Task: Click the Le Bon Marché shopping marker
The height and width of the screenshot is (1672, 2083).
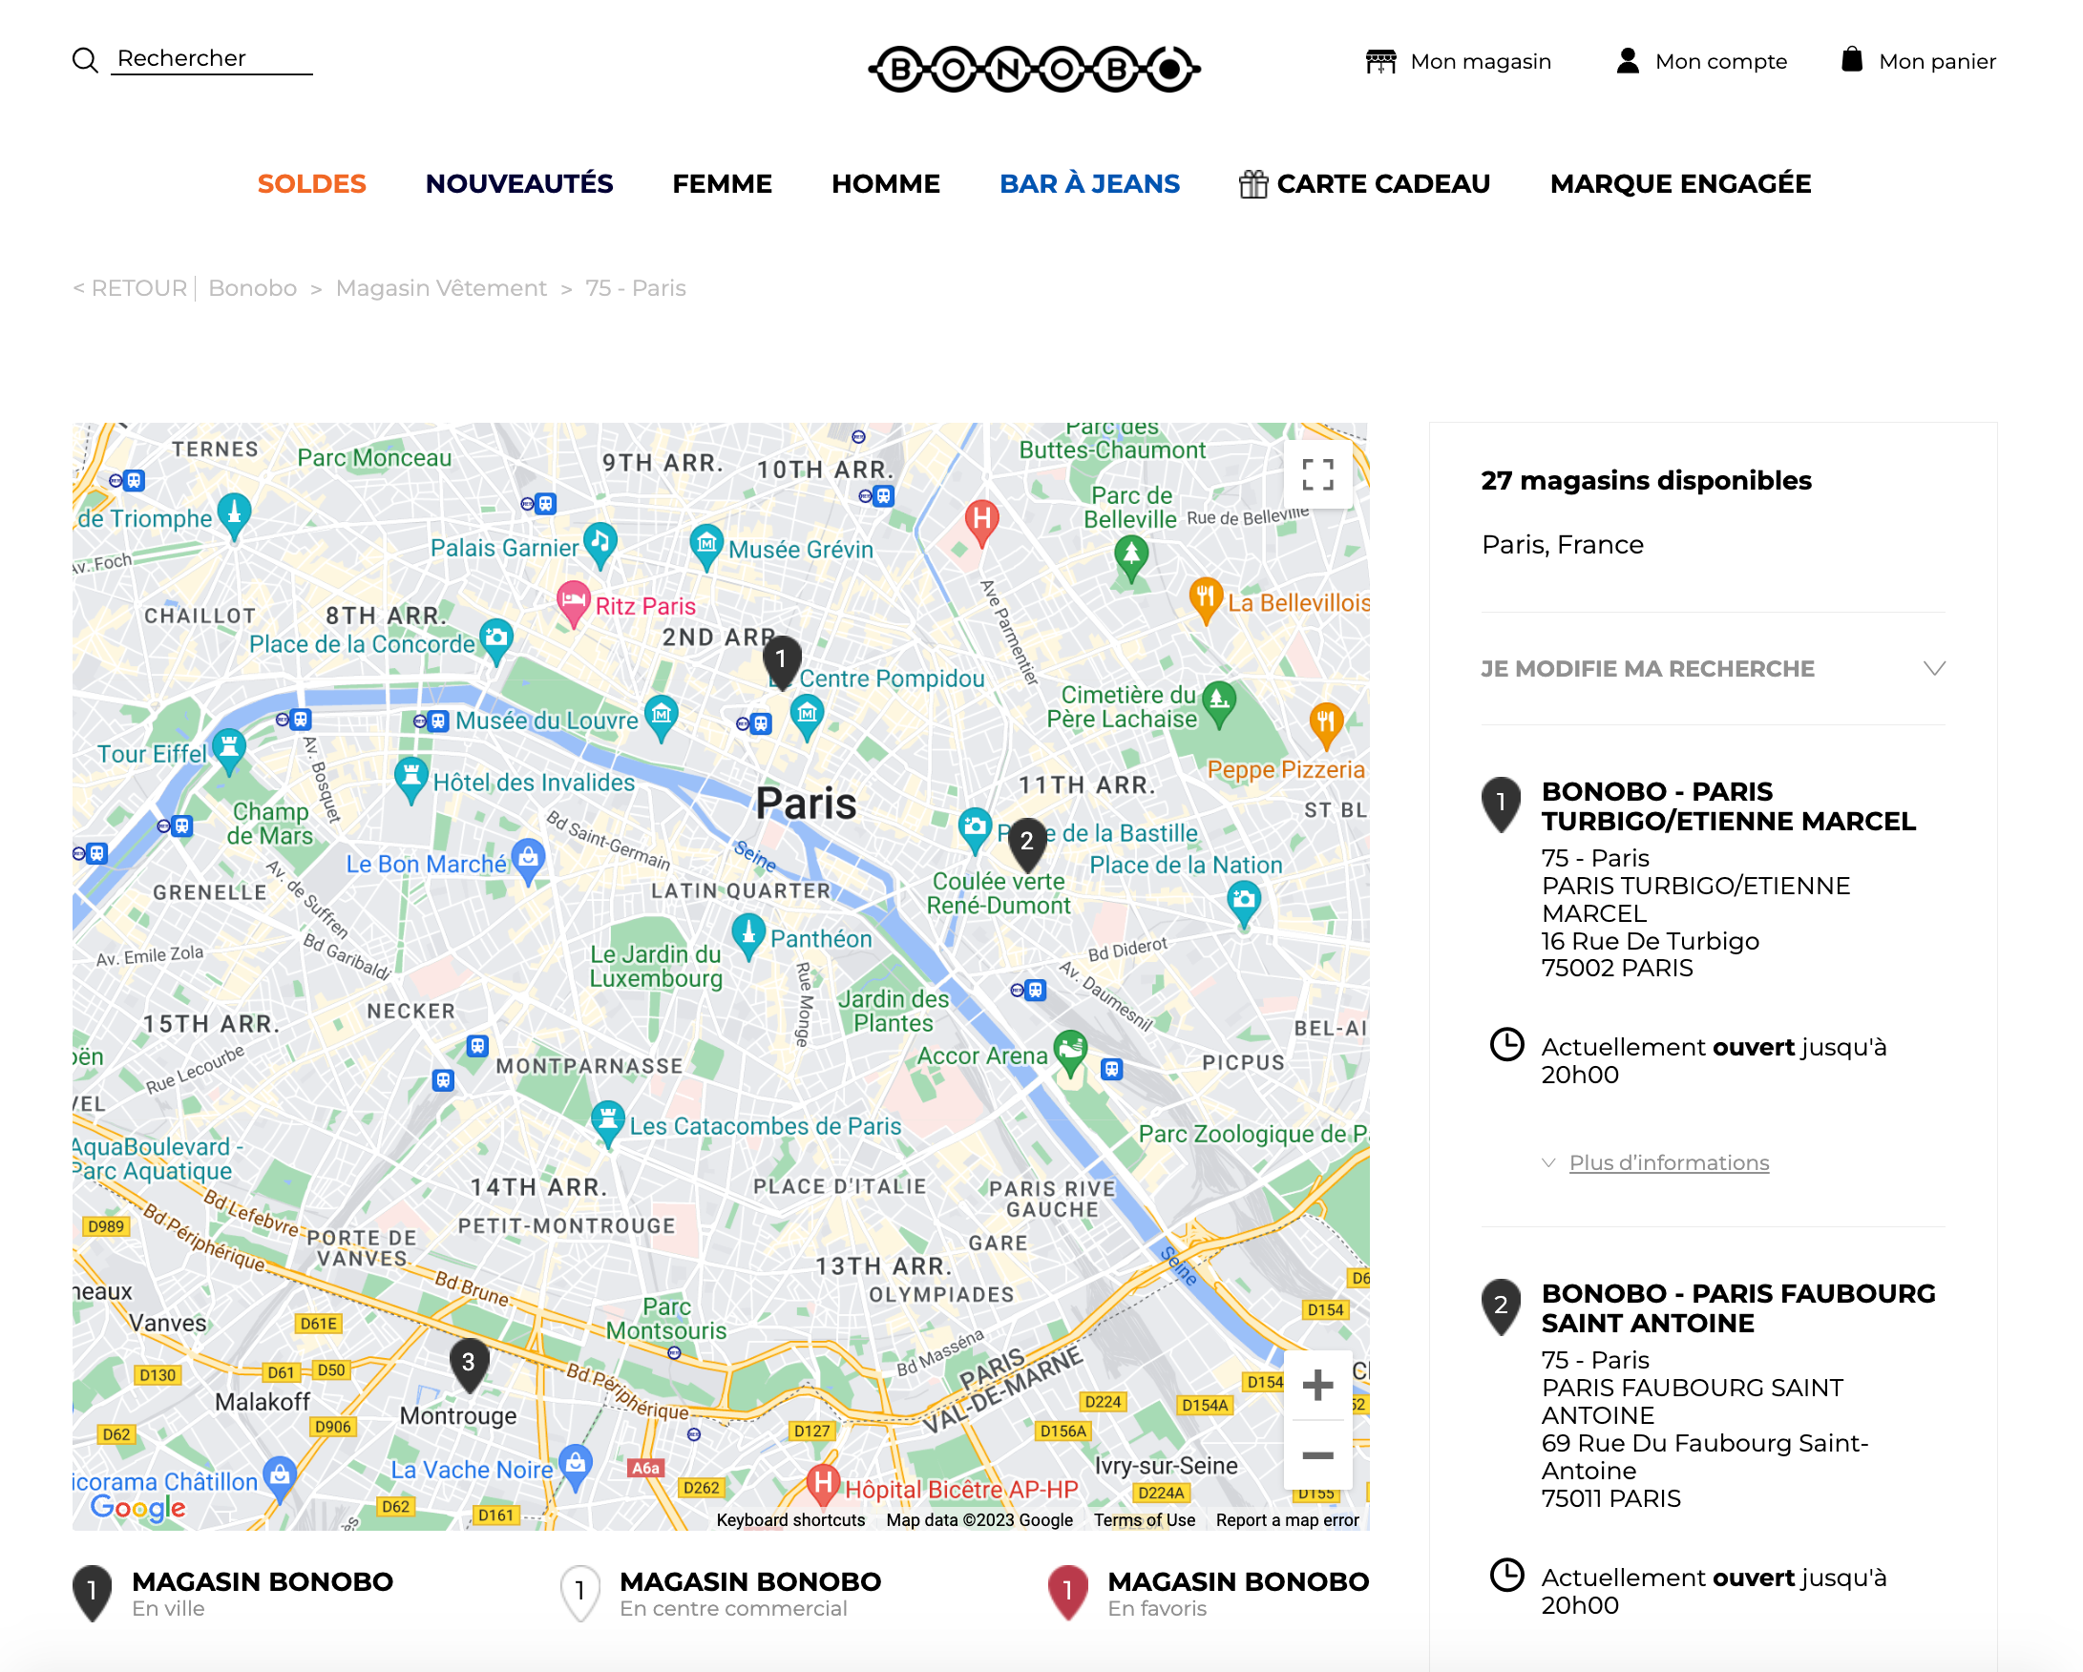Action: (x=528, y=862)
